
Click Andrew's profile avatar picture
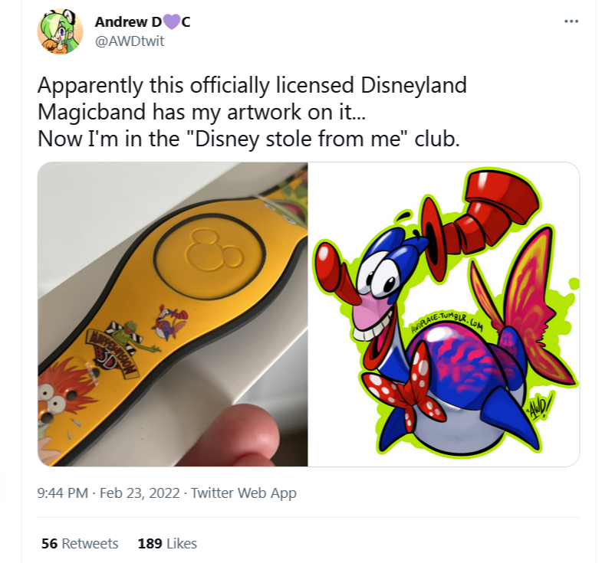[60, 31]
